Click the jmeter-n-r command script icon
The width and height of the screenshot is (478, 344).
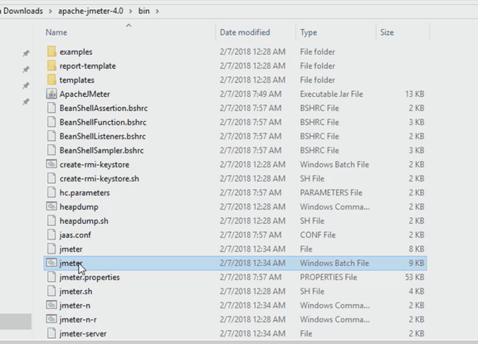pyautogui.click(x=51, y=319)
